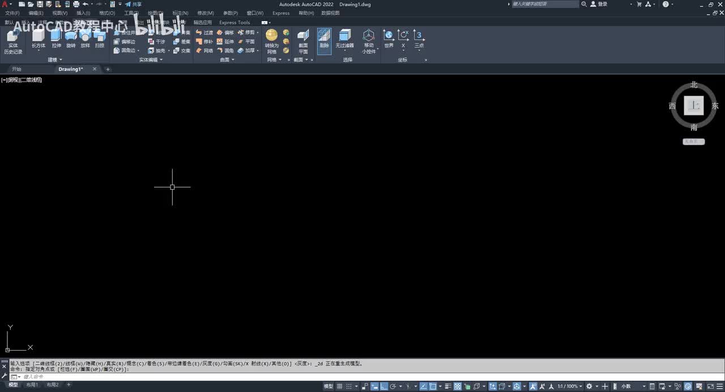Toggle grid display in status bar

(x=339, y=386)
